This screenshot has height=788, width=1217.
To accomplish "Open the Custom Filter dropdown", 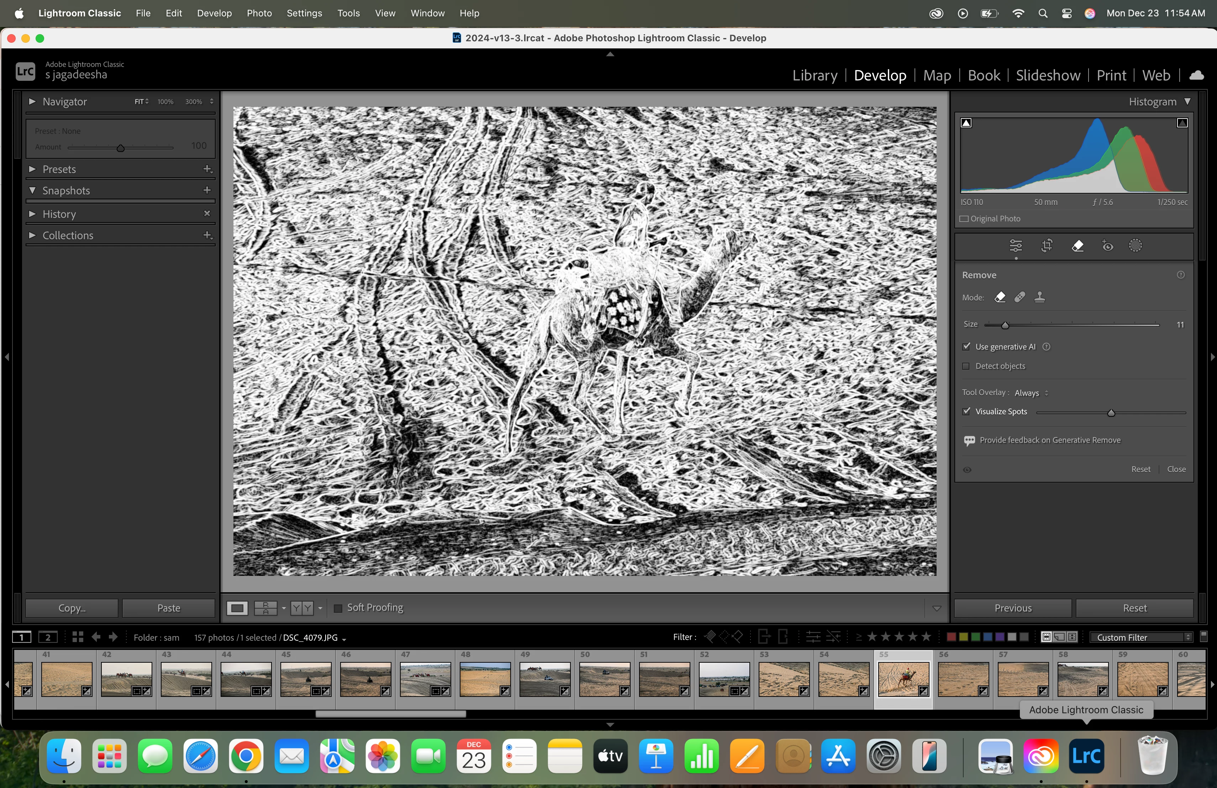I will (1141, 637).
